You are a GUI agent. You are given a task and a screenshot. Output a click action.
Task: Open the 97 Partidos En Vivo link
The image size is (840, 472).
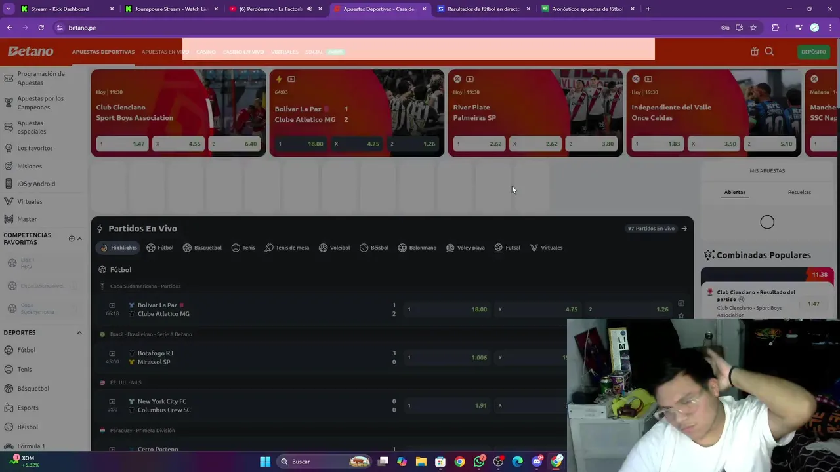click(658, 229)
